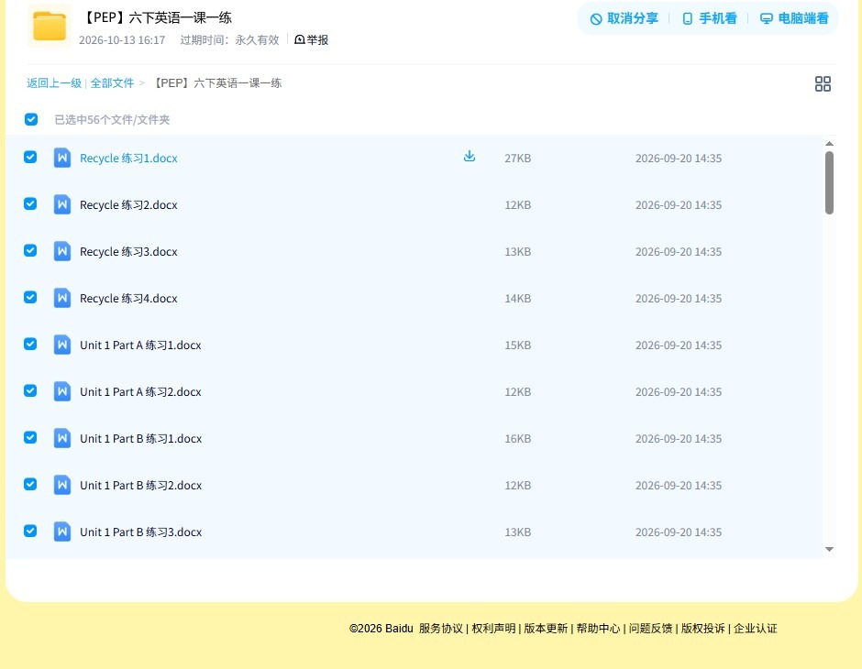Click 电脑端看 to view on desktop client
862x669 pixels.
(x=794, y=18)
